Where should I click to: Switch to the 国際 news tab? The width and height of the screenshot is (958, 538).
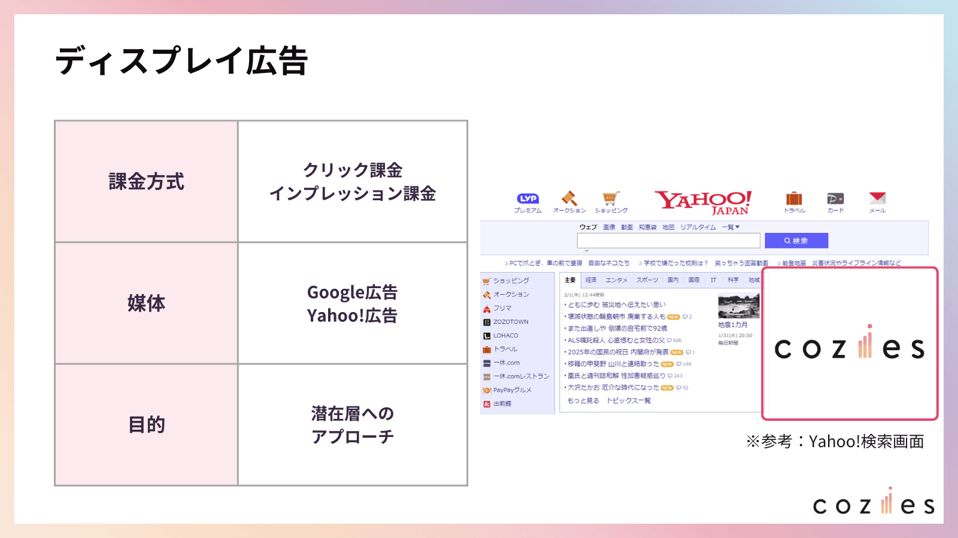[x=694, y=280]
